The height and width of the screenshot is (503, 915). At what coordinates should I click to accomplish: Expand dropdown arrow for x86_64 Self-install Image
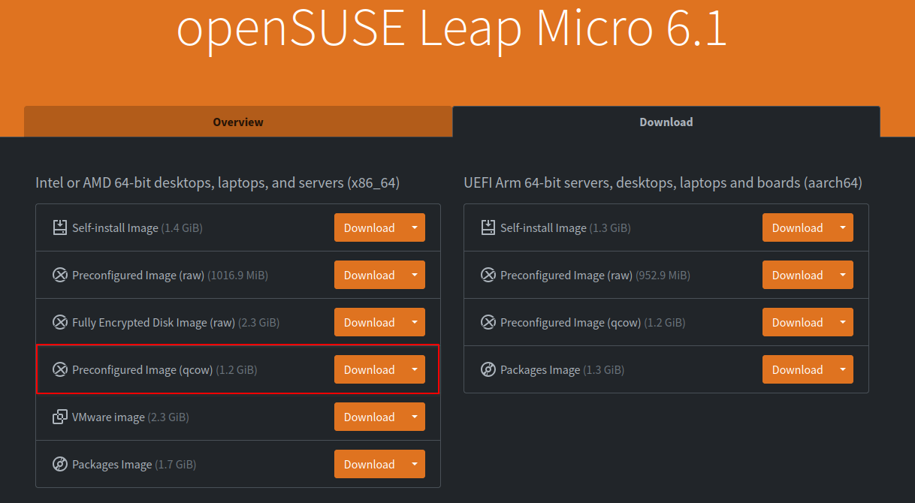coord(415,227)
